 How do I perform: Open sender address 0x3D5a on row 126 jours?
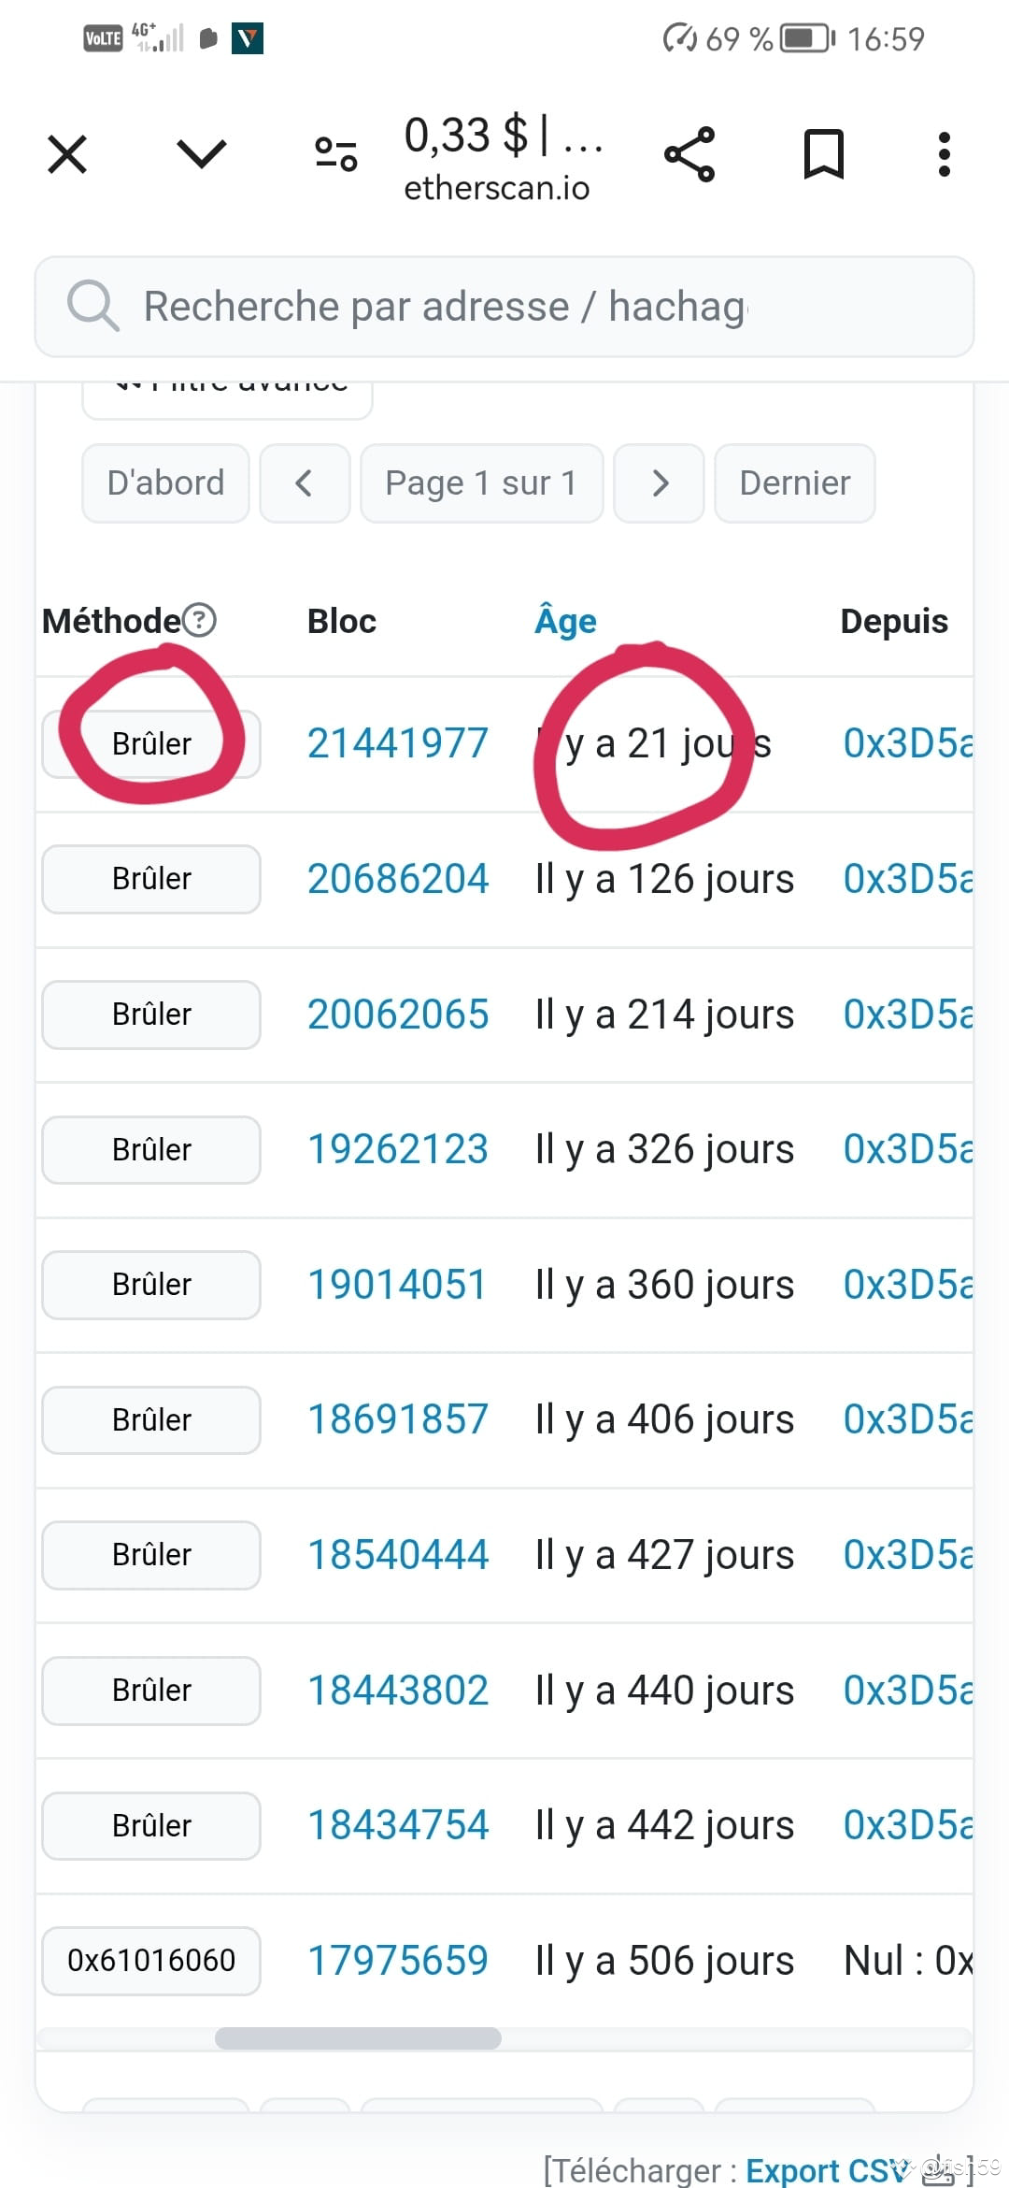click(x=903, y=878)
